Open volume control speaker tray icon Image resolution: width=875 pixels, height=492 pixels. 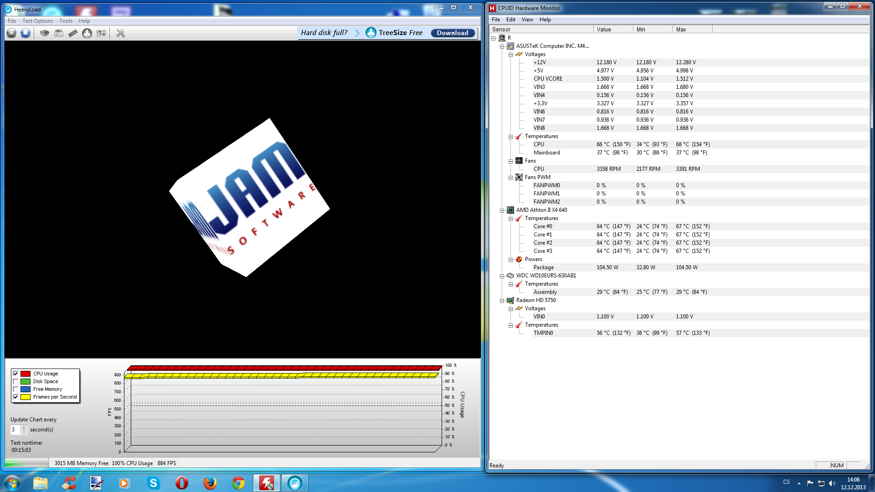(x=832, y=483)
